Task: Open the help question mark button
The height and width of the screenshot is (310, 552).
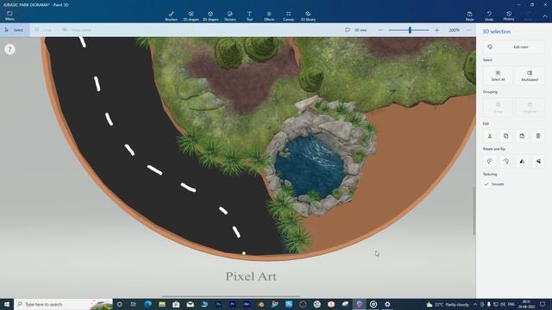Action: [x=9, y=49]
